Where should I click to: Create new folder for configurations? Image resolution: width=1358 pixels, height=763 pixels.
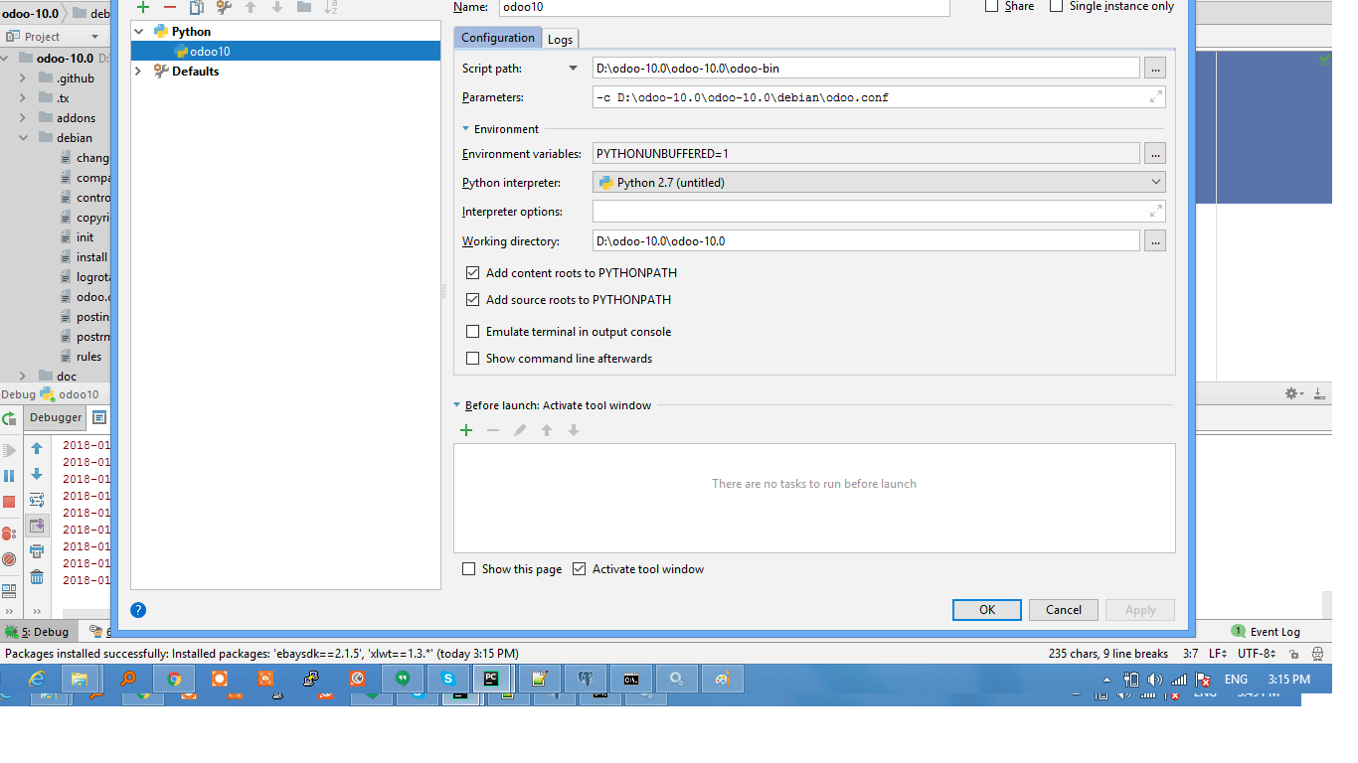pyautogui.click(x=303, y=7)
